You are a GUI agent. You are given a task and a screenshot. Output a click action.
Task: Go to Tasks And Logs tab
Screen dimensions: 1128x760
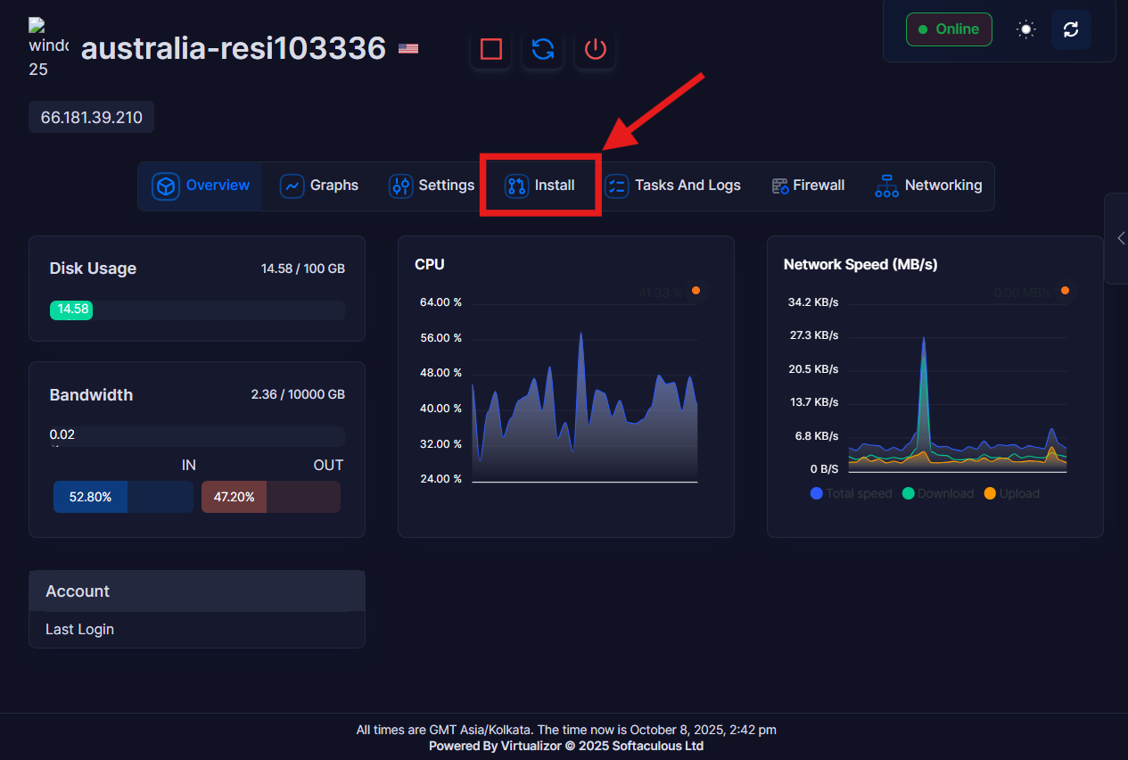[x=673, y=186]
